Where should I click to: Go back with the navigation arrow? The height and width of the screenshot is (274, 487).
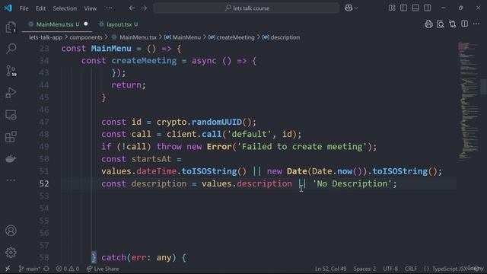132,8
